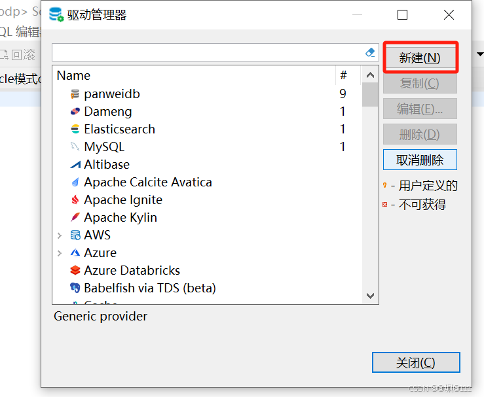Click the Generic provider description text

pyautogui.click(x=100, y=316)
